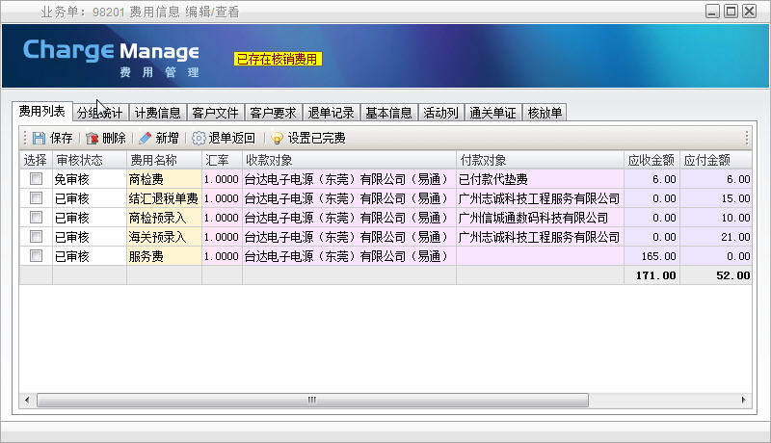Click the 退单返回 gear icon
This screenshot has width=771, height=443.
199,138
